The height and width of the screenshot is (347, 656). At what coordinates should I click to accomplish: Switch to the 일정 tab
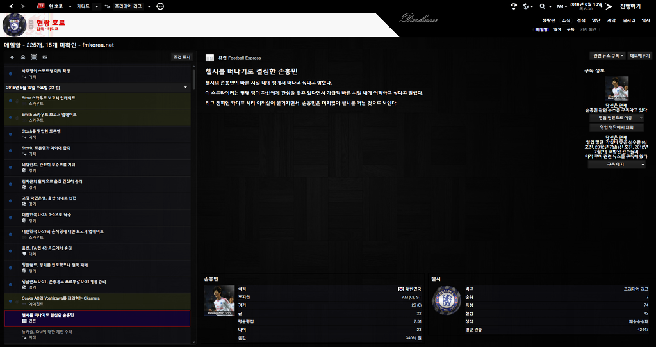(x=557, y=29)
